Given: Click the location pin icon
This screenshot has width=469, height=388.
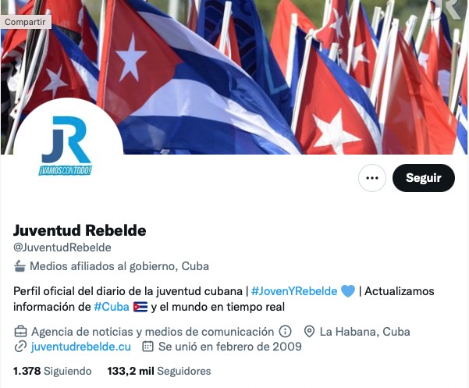Looking at the screenshot, I should (309, 332).
